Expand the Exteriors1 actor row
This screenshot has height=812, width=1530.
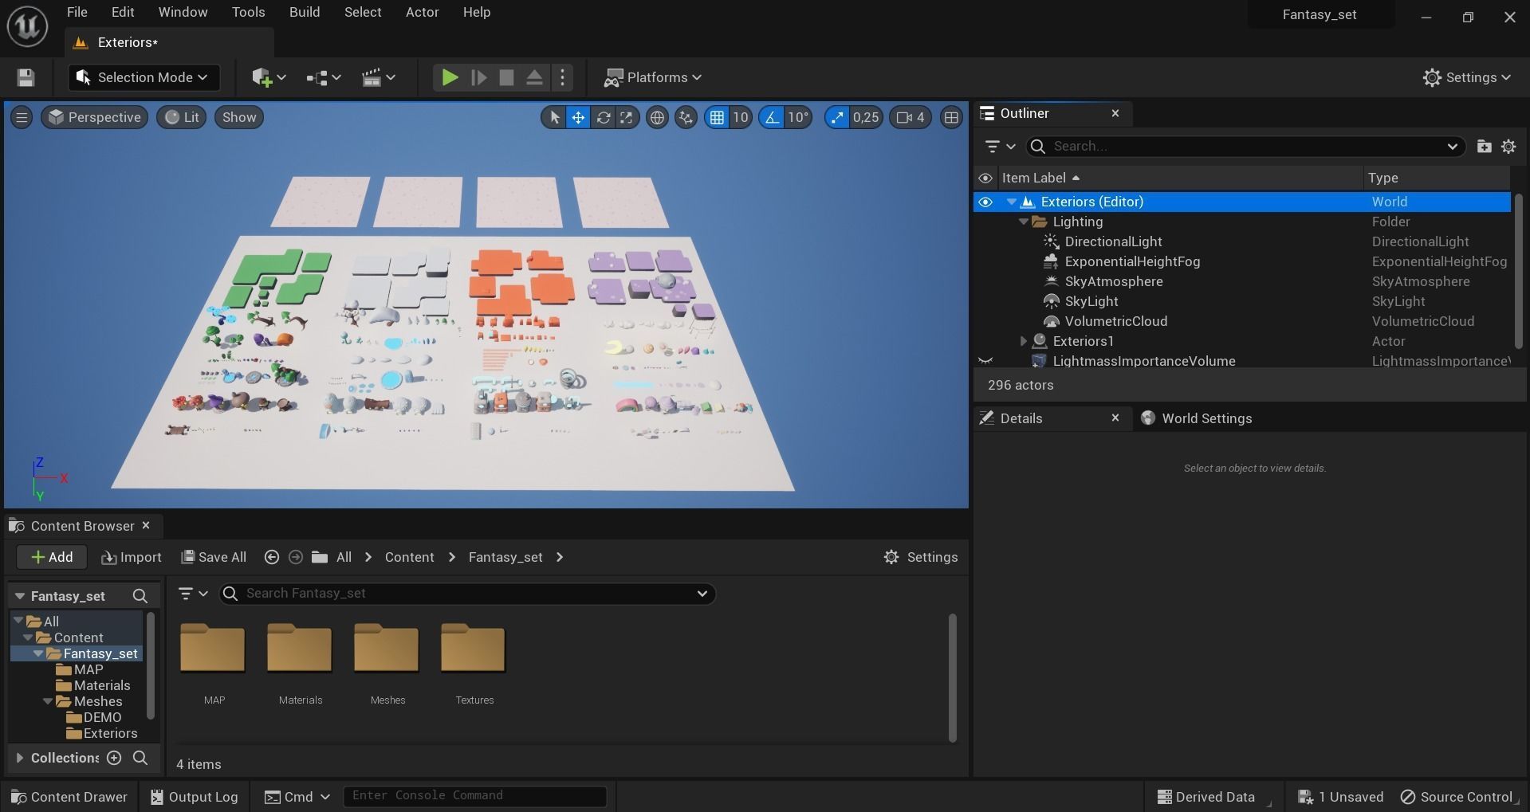tap(1024, 341)
